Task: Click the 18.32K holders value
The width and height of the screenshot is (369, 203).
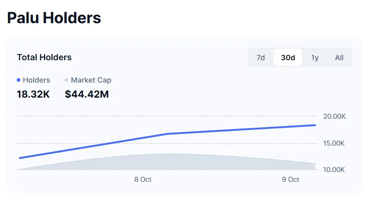Action: pos(33,94)
